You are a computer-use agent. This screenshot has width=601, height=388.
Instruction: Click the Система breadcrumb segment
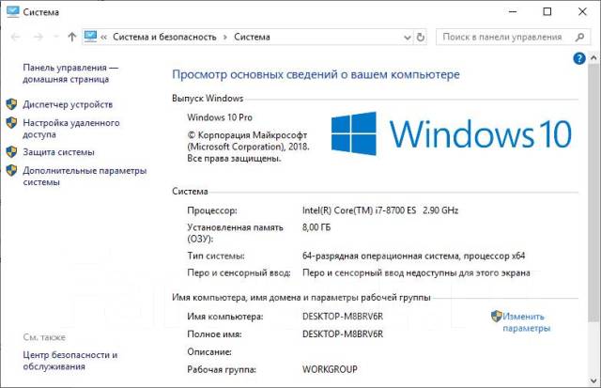[x=252, y=38]
